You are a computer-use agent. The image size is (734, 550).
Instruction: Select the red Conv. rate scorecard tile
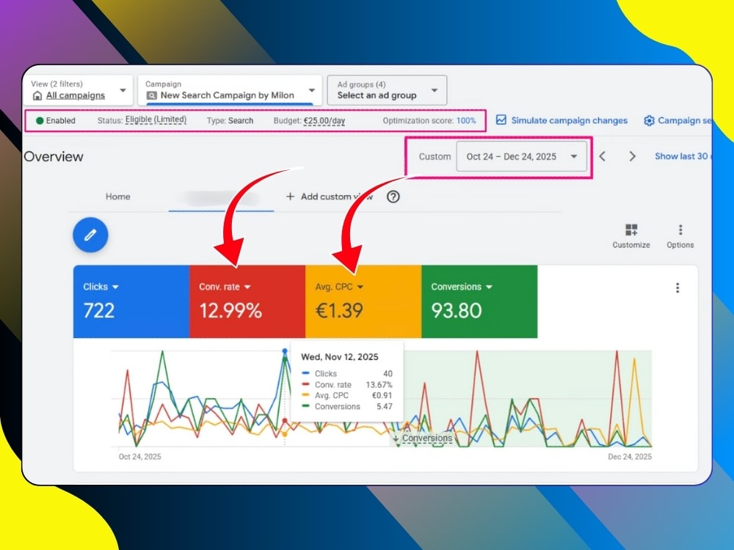[247, 301]
